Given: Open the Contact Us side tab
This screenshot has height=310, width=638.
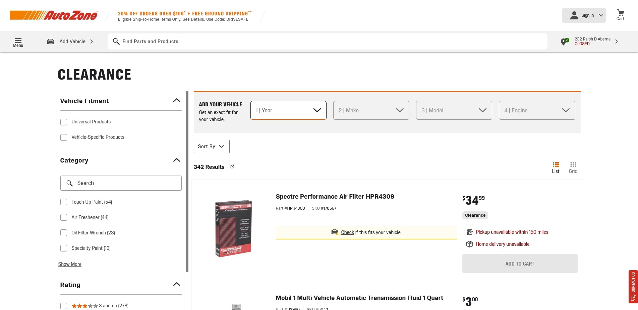Looking at the screenshot, I should coord(633,286).
